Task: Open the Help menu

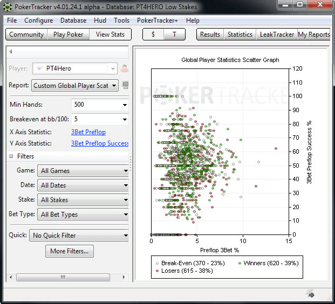Action: click(193, 20)
